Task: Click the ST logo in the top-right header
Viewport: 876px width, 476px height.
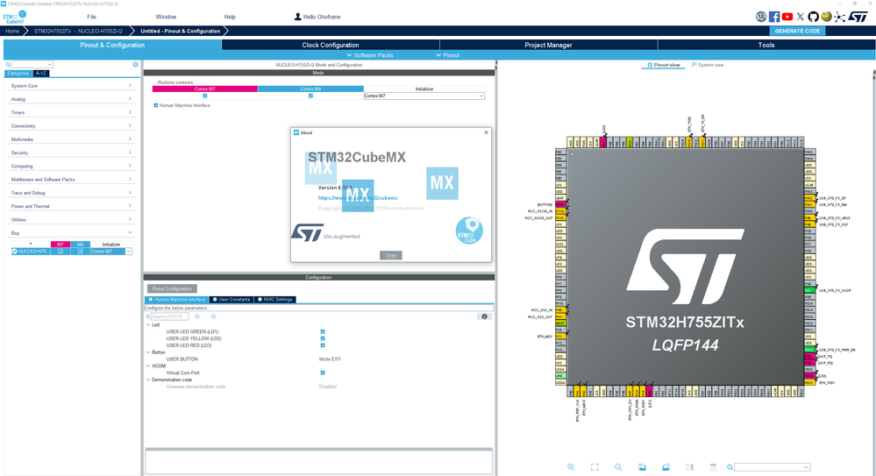Action: tap(858, 17)
